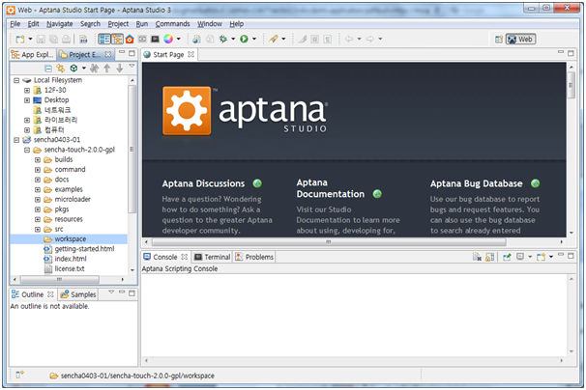Click the Collapse All icon in Project Explorer
586x390 pixels.
48,69
